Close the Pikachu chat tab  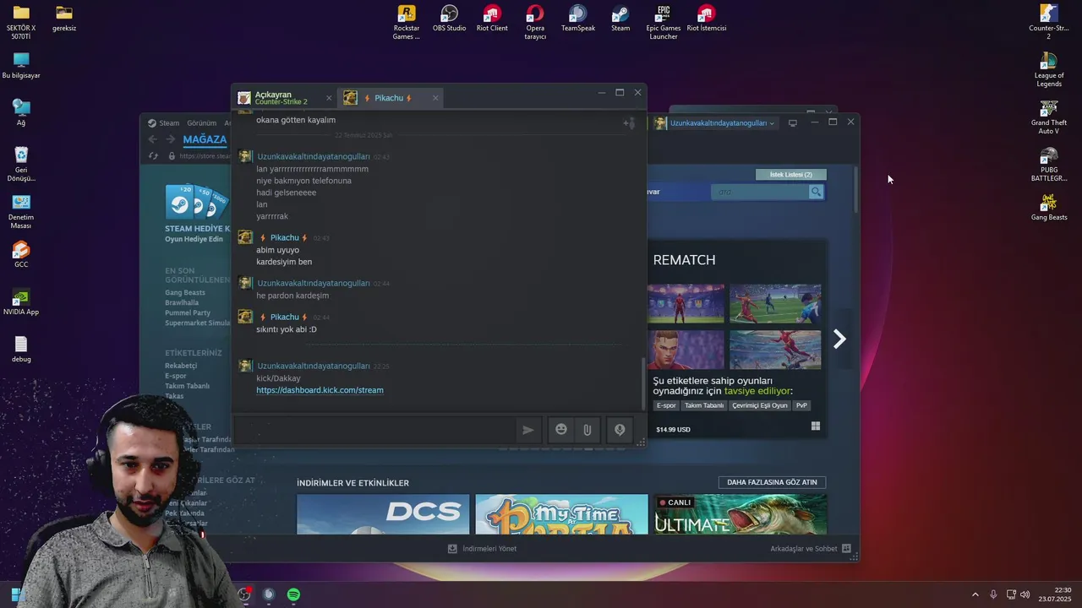(x=435, y=98)
